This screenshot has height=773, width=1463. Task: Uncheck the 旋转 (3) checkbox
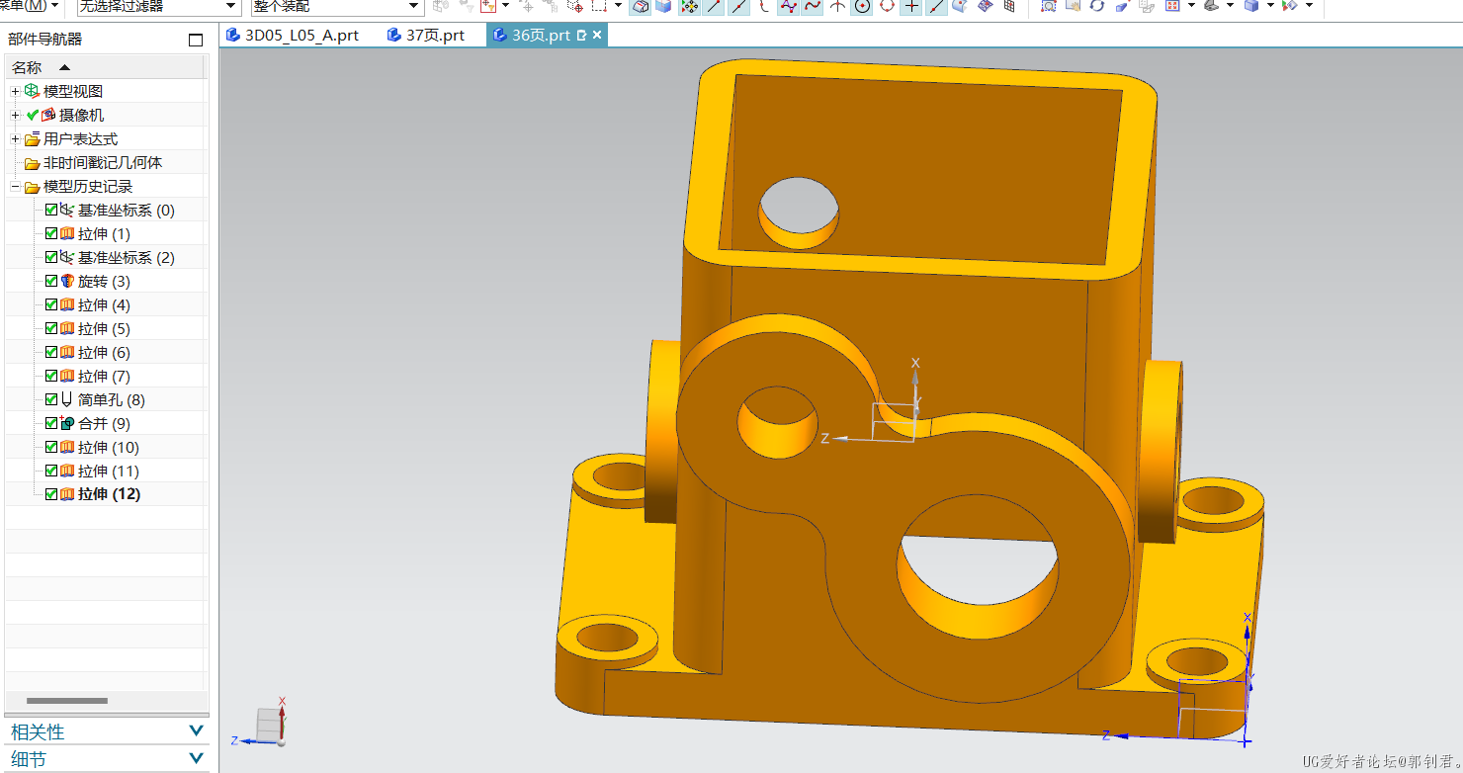point(51,281)
